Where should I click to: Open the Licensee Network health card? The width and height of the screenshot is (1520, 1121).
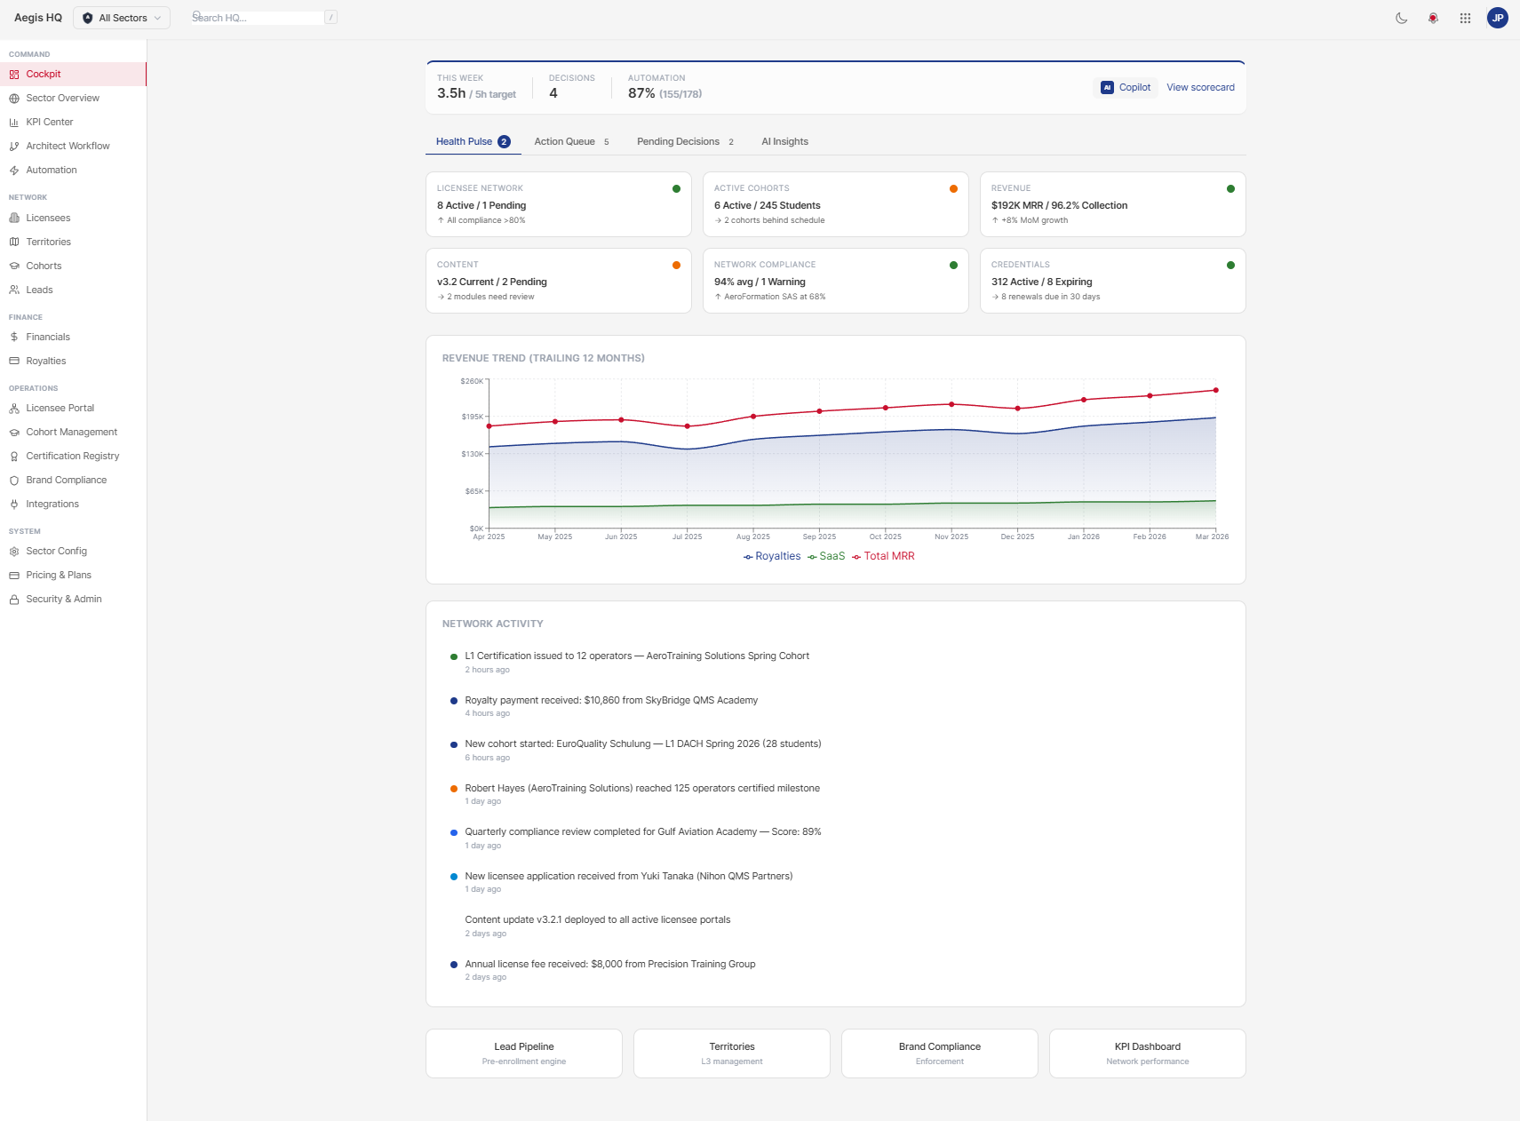559,204
